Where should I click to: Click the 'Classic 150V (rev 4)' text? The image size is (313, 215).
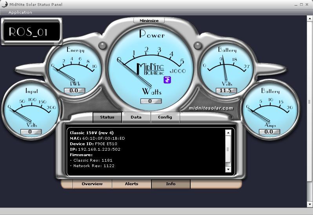[92, 133]
